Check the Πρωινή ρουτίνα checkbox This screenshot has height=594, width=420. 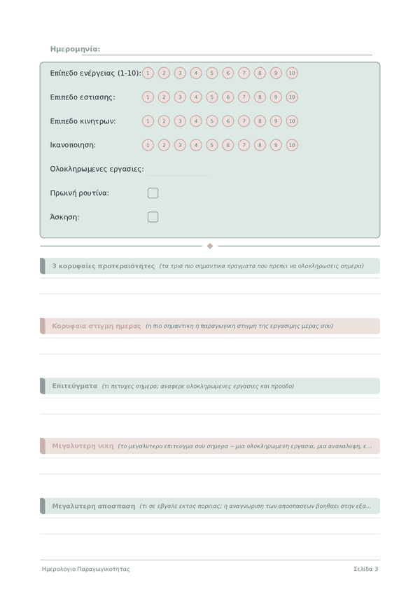[153, 193]
